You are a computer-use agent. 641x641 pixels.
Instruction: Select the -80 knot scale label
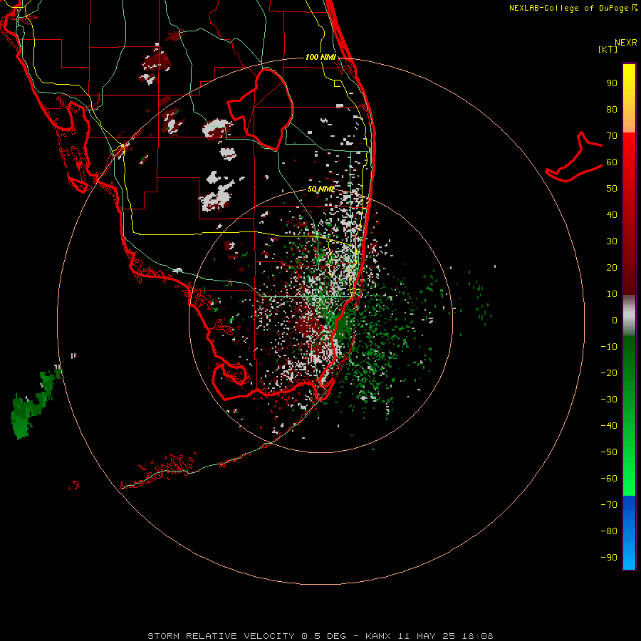(x=609, y=531)
